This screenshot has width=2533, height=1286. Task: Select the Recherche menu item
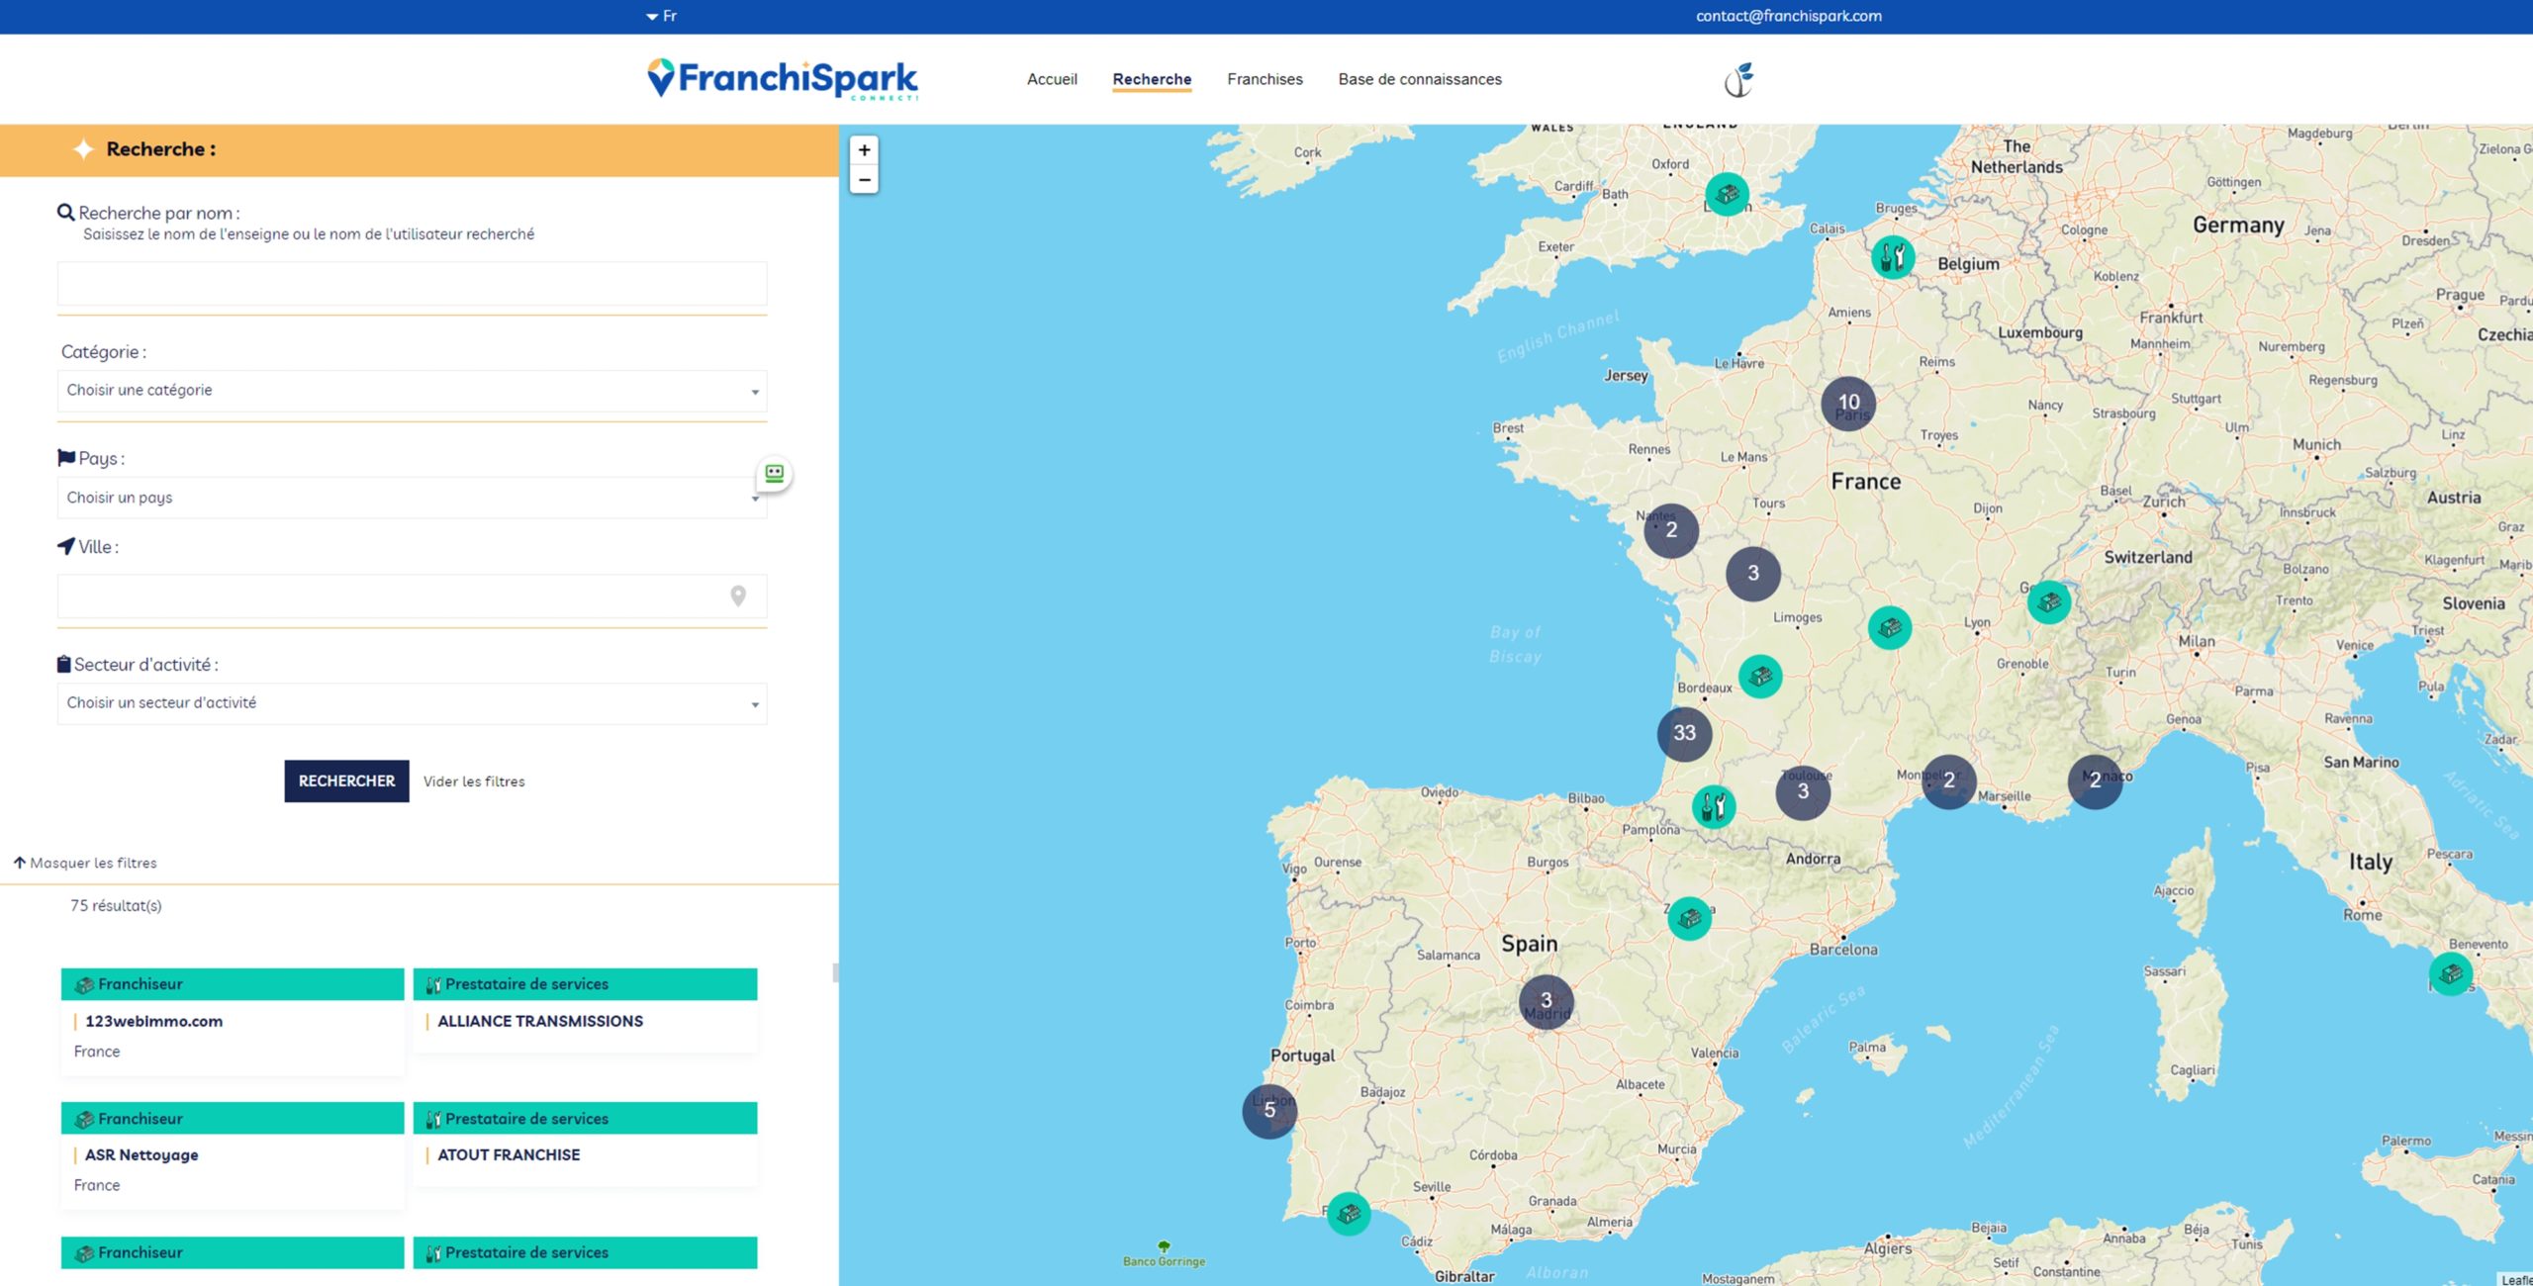pos(1152,79)
